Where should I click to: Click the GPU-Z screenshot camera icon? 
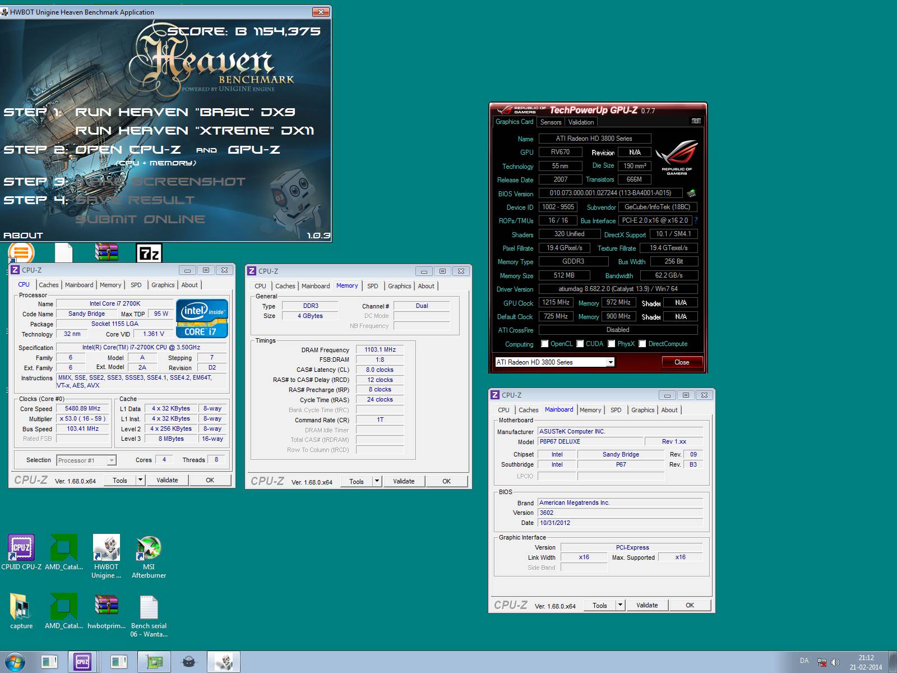click(696, 121)
